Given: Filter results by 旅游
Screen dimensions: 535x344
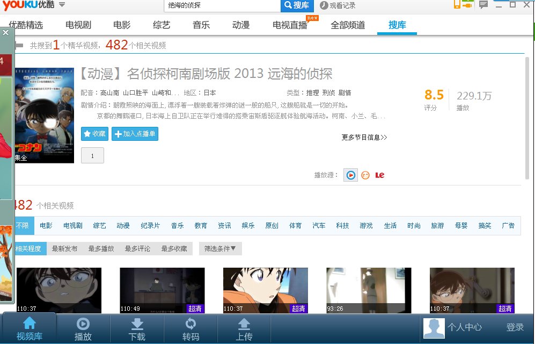Looking at the screenshot, I should point(437,225).
